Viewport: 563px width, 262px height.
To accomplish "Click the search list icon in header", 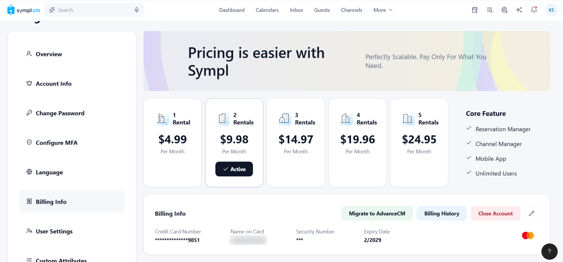I will (x=490, y=10).
